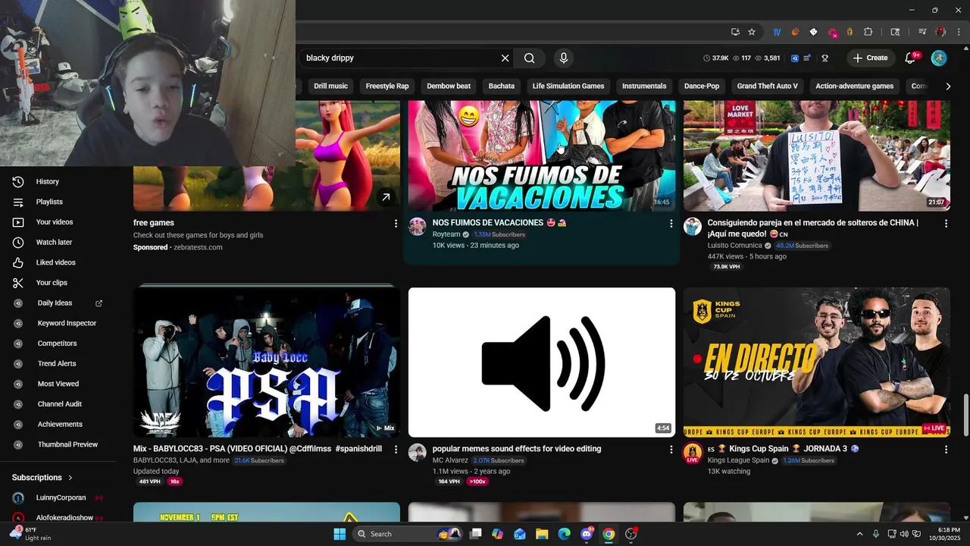Open the notifications bell
The width and height of the screenshot is (970, 546).
(911, 58)
